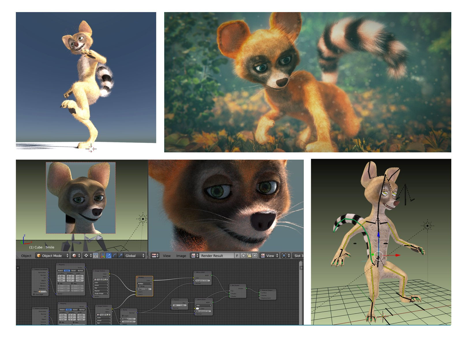468x337 pixels.
Task: Collapse the Diffuse BSDF node triangle
Action: 195,272
